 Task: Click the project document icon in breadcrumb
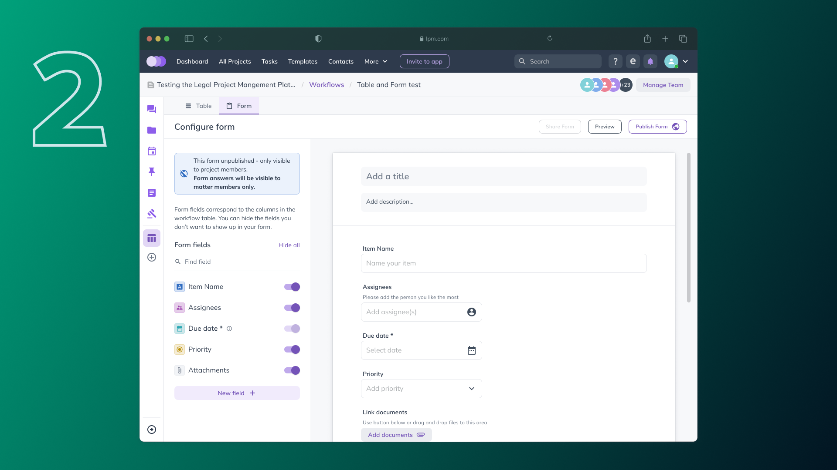pos(151,85)
